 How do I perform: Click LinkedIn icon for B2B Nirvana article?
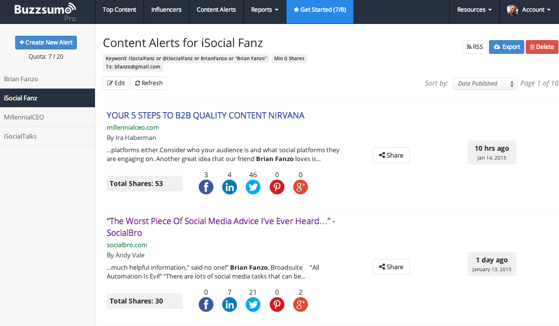click(230, 187)
